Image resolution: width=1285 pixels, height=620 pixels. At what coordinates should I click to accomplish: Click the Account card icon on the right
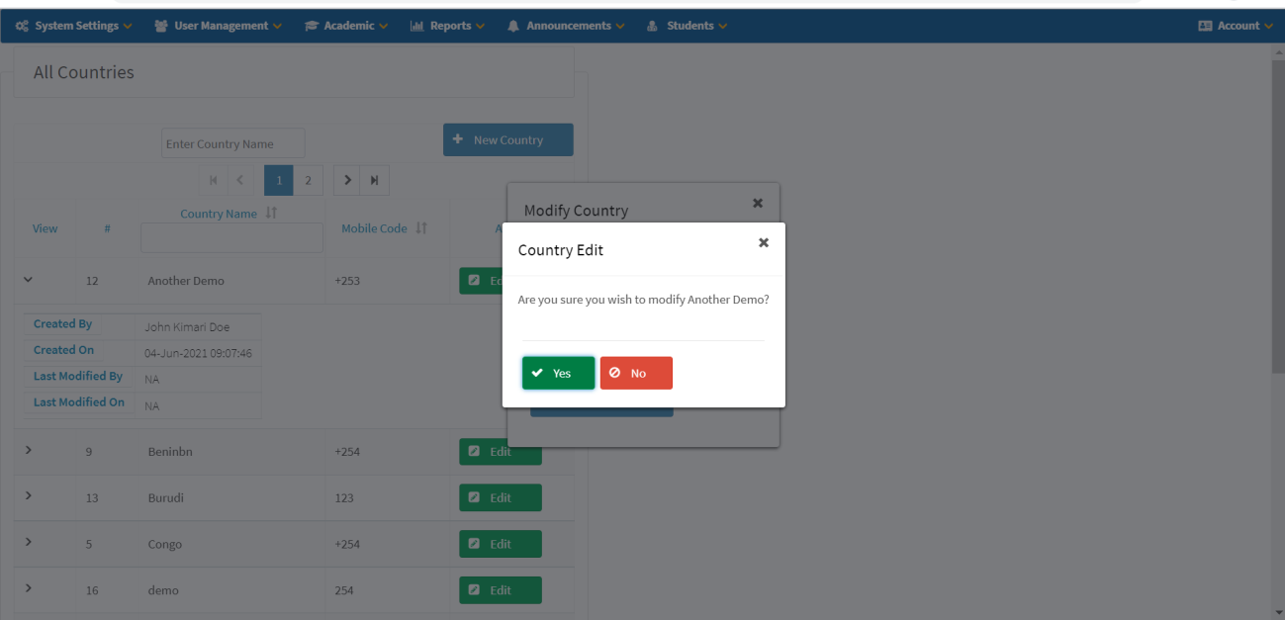coord(1203,25)
